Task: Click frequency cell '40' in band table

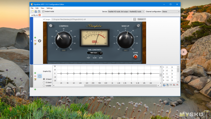Action: pos(168,70)
